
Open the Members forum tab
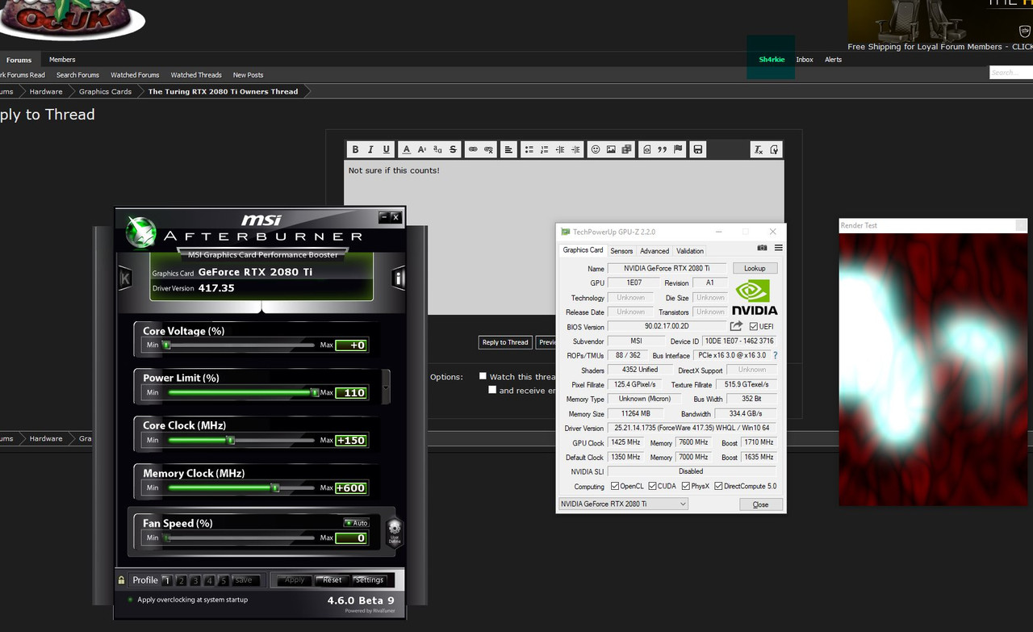tap(62, 60)
